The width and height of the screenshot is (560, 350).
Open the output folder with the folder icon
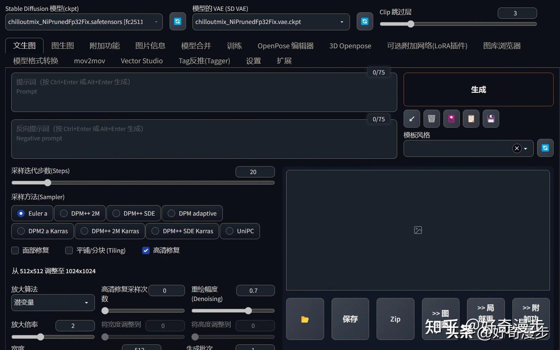point(305,319)
